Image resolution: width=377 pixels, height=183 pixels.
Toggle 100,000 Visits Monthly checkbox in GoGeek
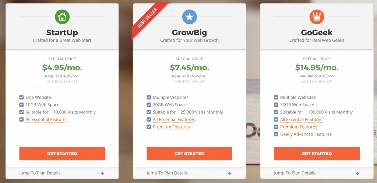tap(276, 112)
